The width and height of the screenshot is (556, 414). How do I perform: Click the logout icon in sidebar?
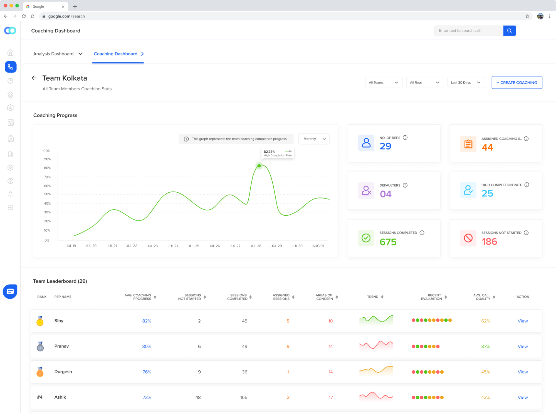(x=11, y=208)
